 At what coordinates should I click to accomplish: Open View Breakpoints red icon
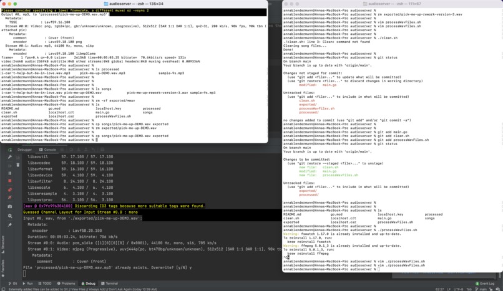tap(9, 190)
